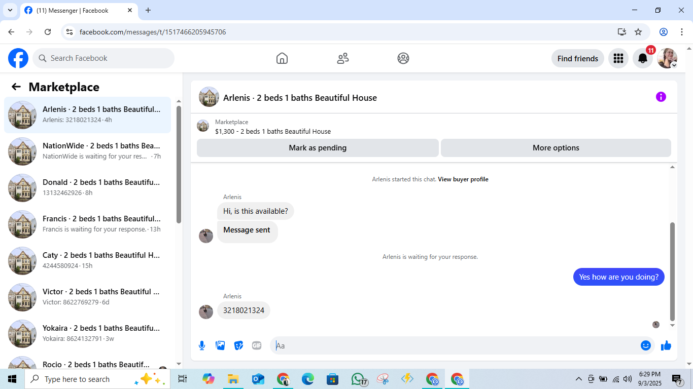Open the Facebook apps grid menu
This screenshot has width=693, height=389.
tap(618, 58)
